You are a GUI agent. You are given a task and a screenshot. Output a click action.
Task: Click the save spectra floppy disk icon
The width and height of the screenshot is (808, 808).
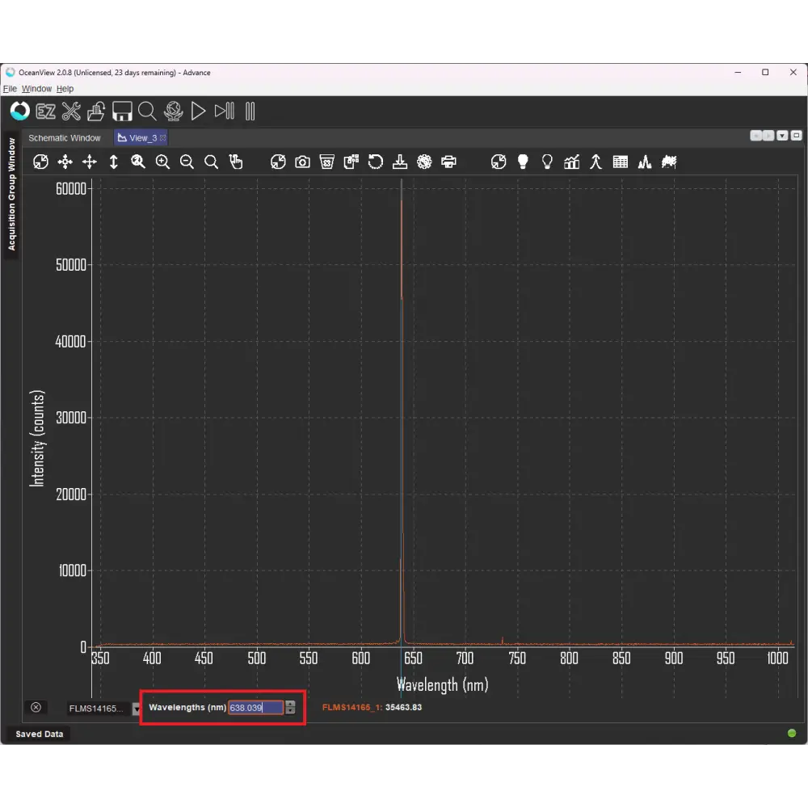[122, 112]
